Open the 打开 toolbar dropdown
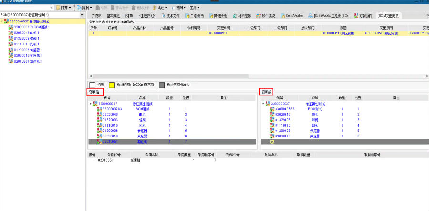 tap(65, 8)
